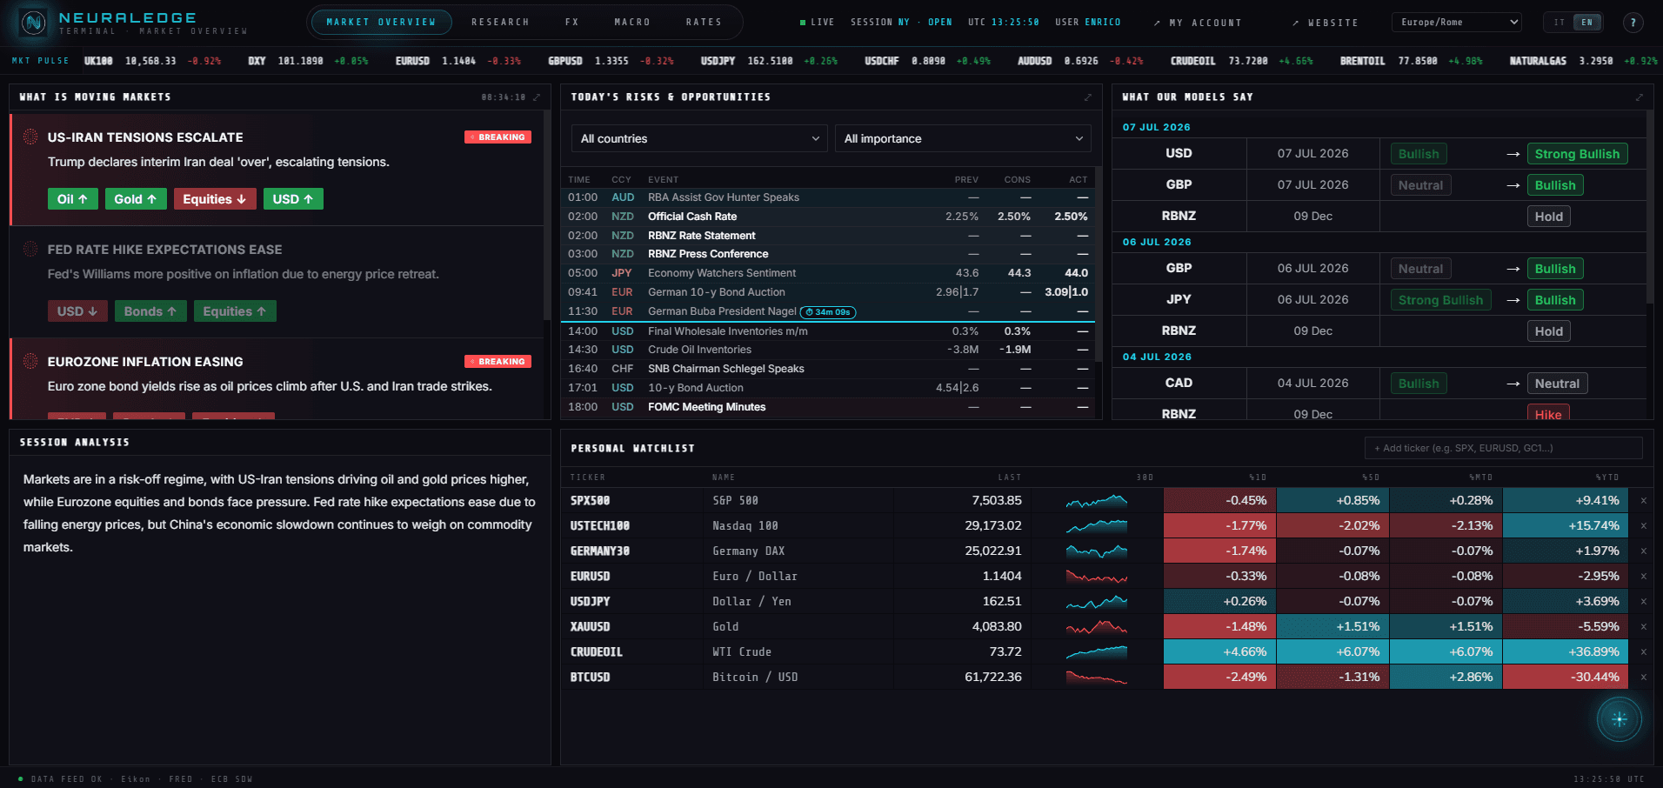Click the Moving Markets panel scrollbar
Image resolution: width=1663 pixels, height=788 pixels.
point(547,215)
